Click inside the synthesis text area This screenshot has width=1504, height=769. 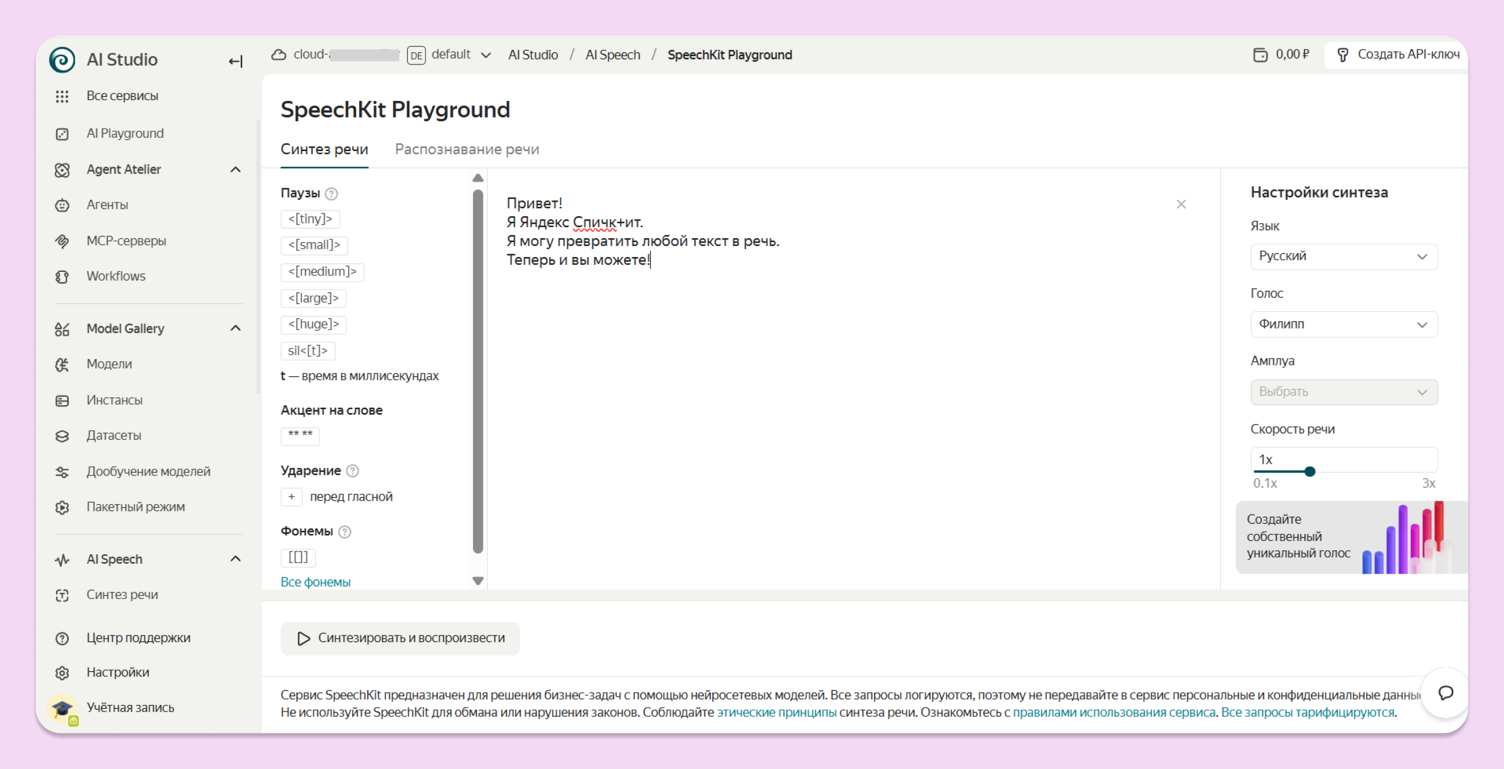(853, 378)
